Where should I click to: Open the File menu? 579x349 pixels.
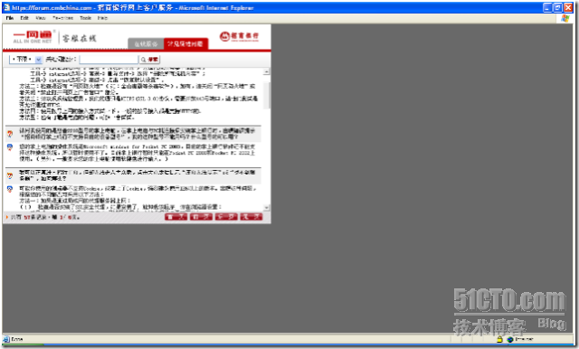[10, 18]
